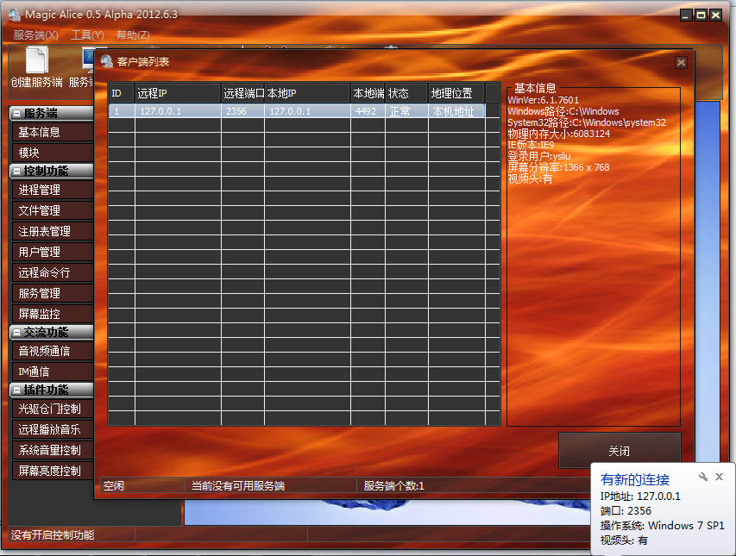
Task: Open 音视频通信 in the sidebar
Action: (53, 351)
